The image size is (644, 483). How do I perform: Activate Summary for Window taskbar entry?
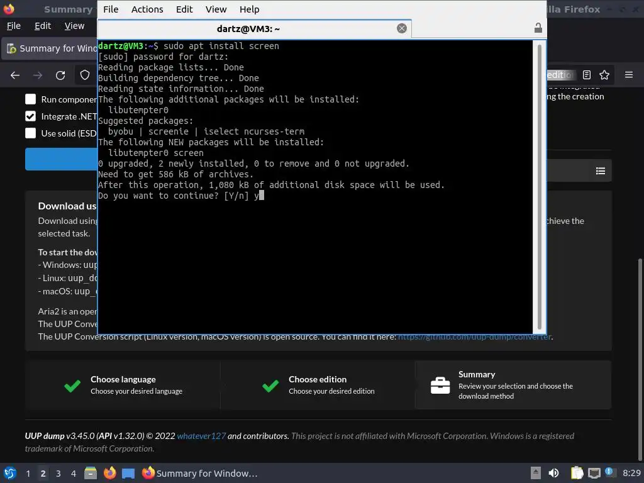pyautogui.click(x=200, y=473)
